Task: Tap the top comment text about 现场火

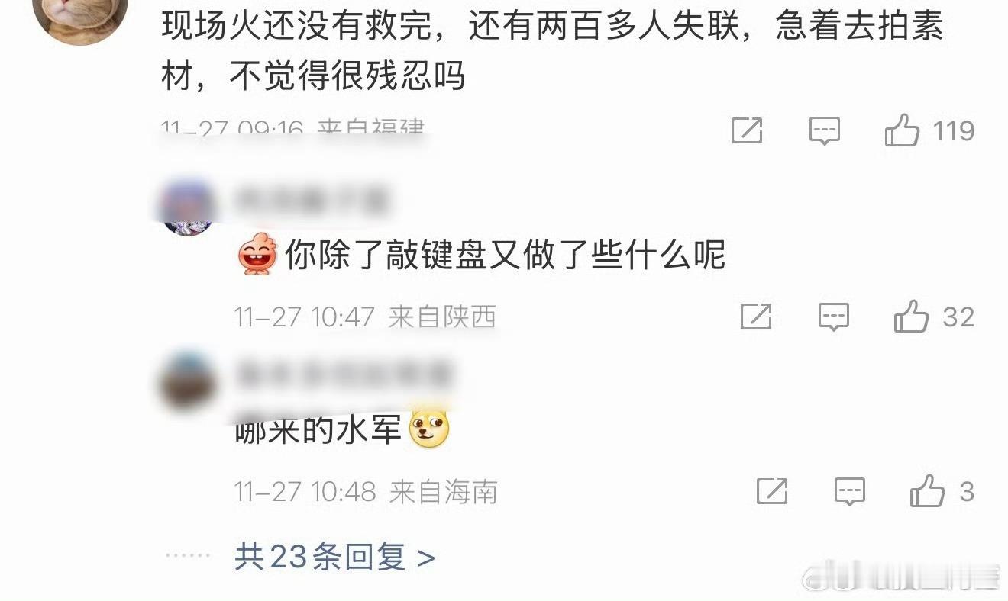Action: 553,51
